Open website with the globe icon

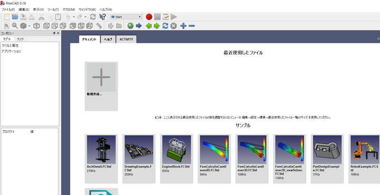click(x=130, y=26)
